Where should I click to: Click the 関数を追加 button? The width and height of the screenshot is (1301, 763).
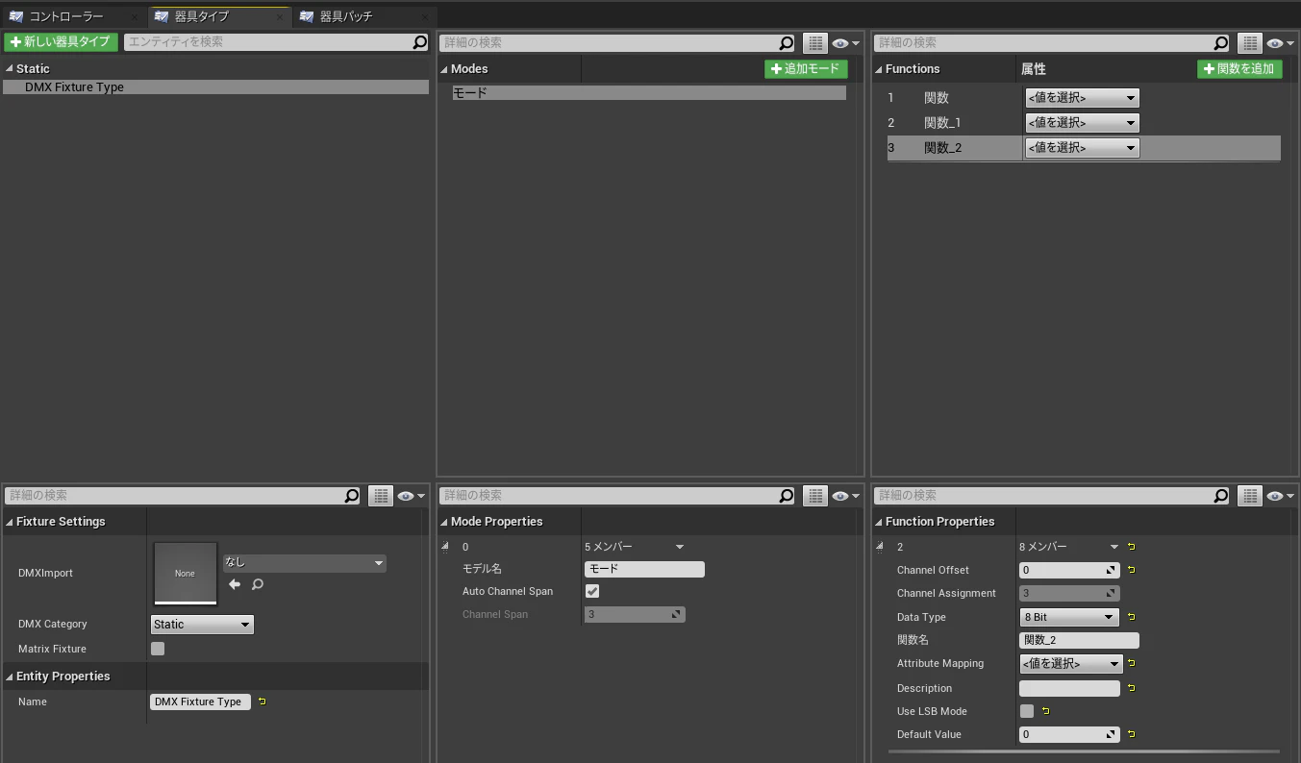click(x=1239, y=69)
